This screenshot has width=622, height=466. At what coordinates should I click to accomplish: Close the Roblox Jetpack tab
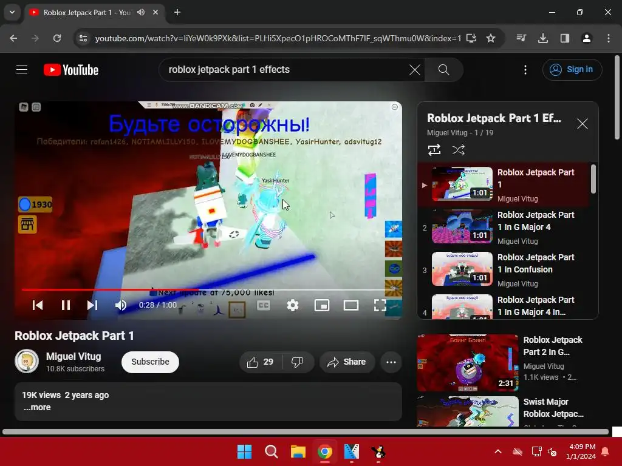tap(155, 12)
